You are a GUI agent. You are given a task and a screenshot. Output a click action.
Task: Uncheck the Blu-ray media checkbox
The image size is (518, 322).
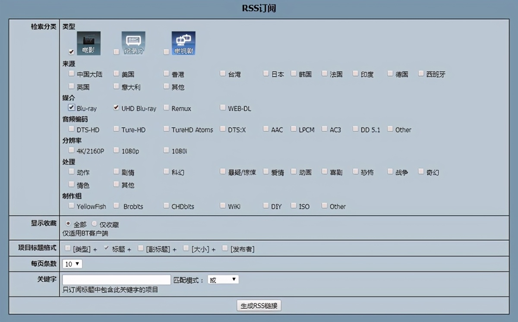click(x=71, y=107)
